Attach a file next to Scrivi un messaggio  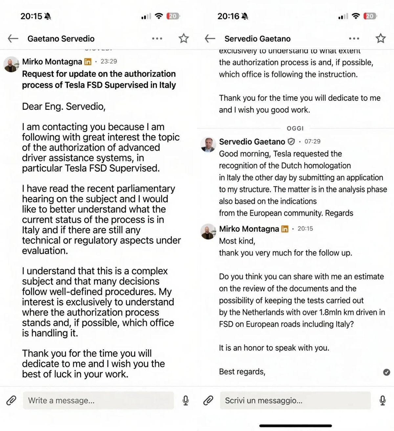(208, 400)
